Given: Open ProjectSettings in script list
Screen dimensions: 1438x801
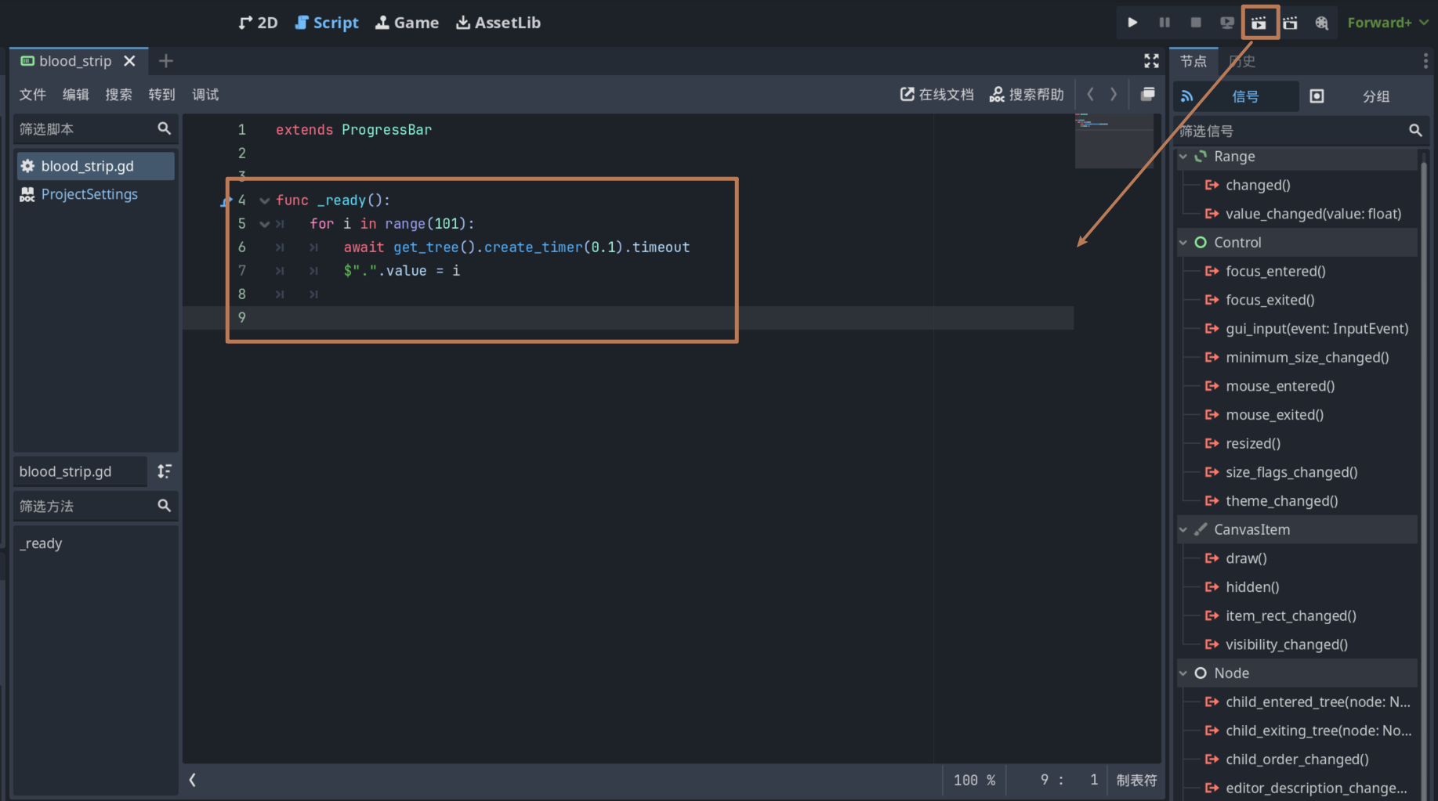Looking at the screenshot, I should [96, 194].
